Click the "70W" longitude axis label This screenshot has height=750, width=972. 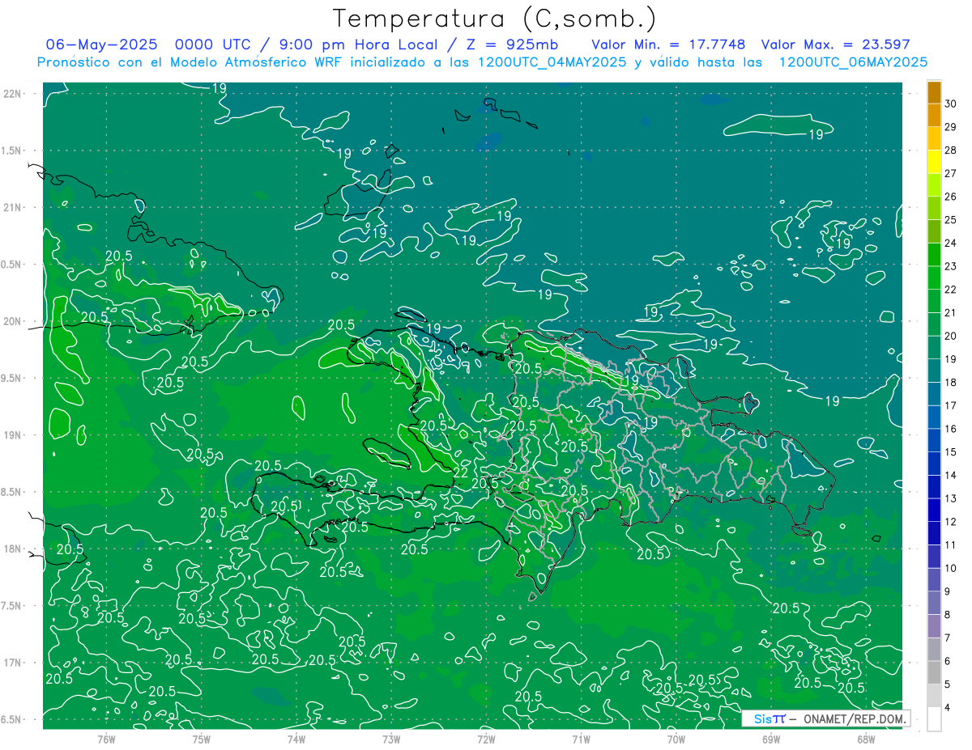[676, 739]
